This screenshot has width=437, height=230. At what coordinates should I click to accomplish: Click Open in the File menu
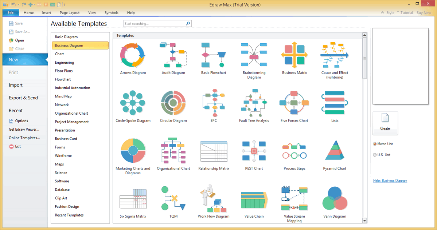16,40
